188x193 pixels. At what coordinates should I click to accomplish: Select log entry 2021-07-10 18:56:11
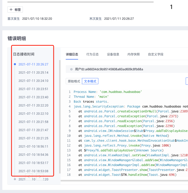[33, 147]
